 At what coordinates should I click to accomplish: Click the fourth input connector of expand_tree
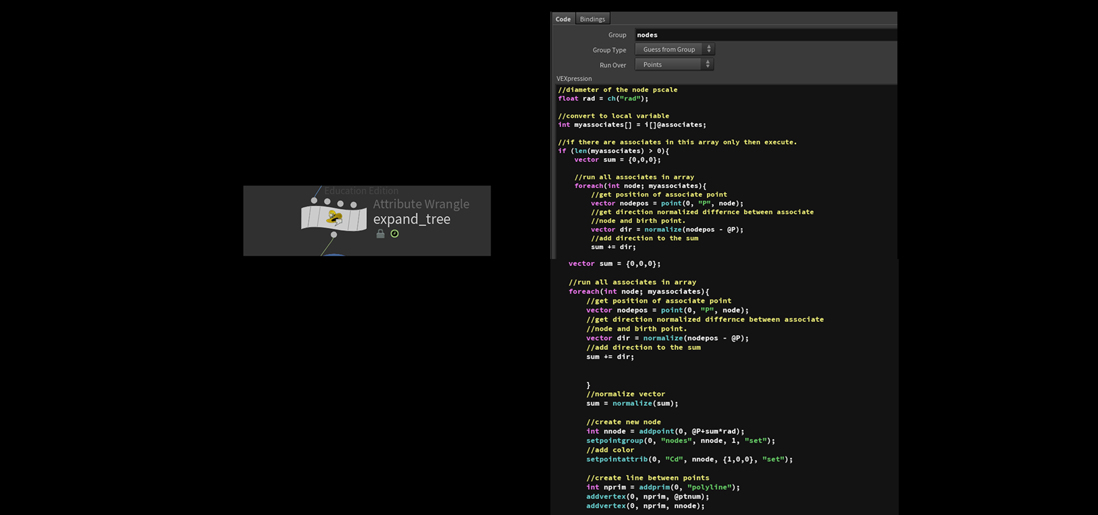(x=353, y=205)
